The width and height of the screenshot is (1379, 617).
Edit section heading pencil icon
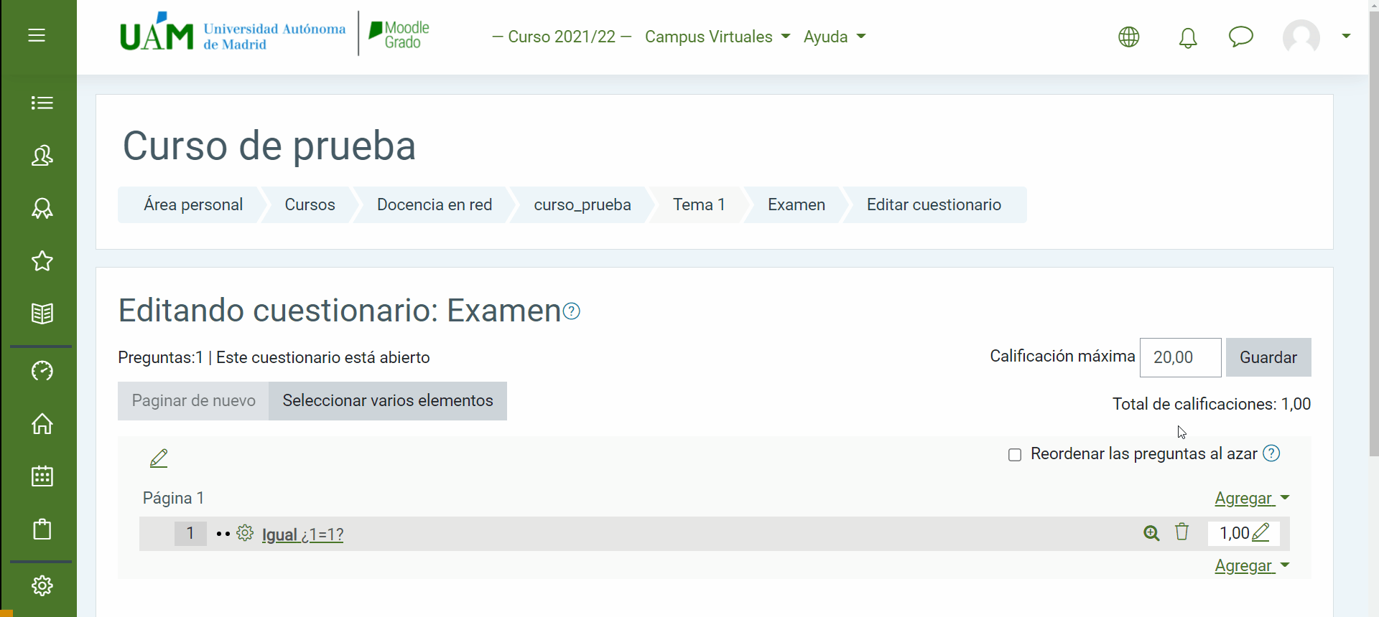pyautogui.click(x=159, y=458)
